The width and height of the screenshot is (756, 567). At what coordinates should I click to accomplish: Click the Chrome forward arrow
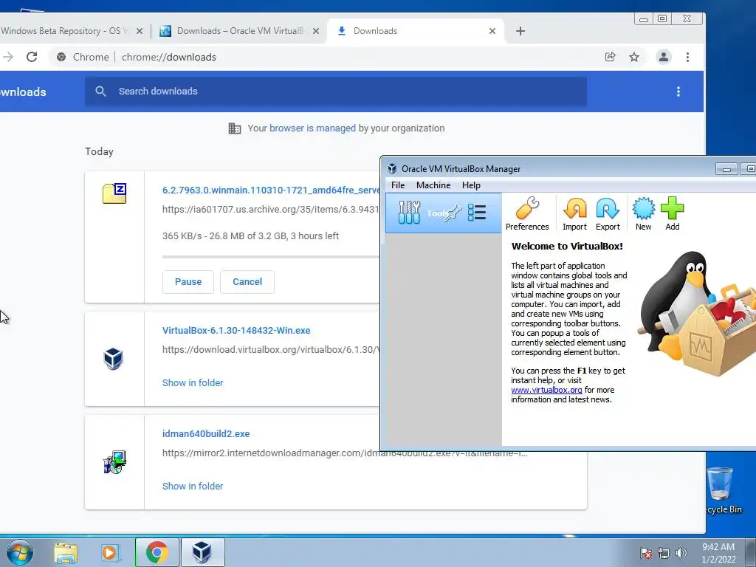(x=7, y=57)
